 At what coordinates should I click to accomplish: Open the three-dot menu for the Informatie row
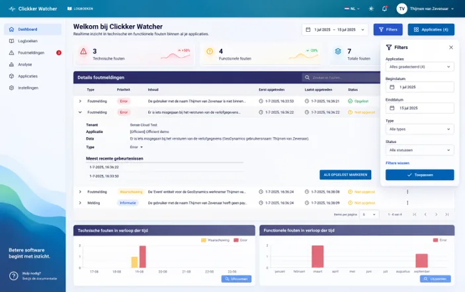(407, 203)
